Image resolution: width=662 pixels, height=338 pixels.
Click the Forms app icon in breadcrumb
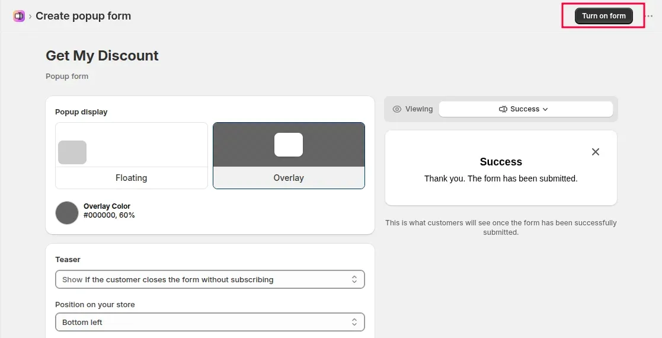tap(19, 16)
